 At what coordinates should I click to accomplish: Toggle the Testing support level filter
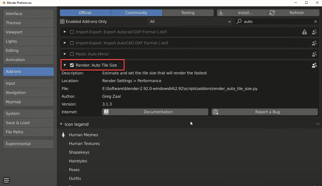pos(188,13)
